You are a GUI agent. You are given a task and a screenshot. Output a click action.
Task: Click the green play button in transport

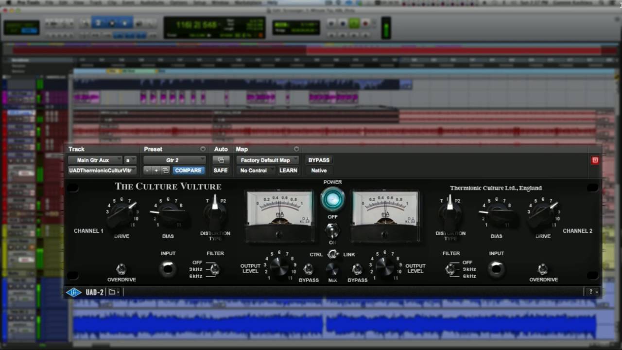[x=354, y=23]
